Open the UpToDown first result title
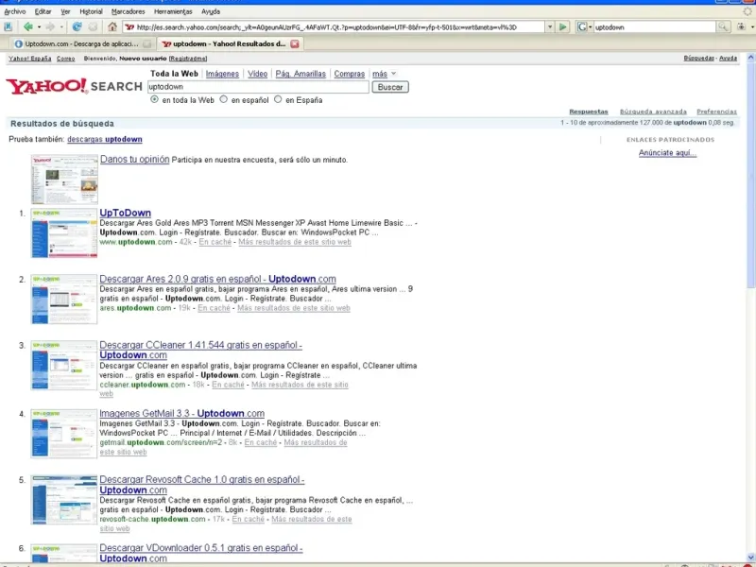756x567 pixels. (x=126, y=213)
